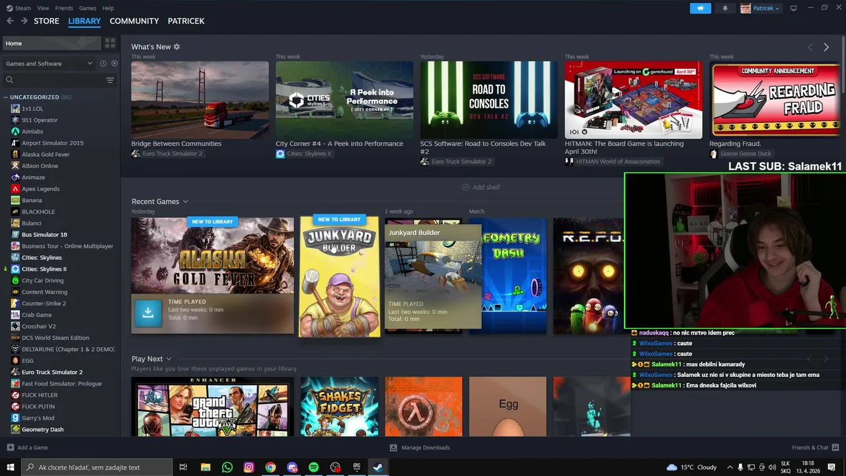
Task: Open the What's New settings gear
Action: click(x=176, y=47)
